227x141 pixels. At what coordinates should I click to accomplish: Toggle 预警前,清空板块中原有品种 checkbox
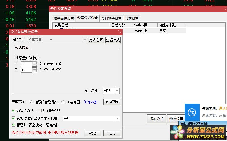14,125
